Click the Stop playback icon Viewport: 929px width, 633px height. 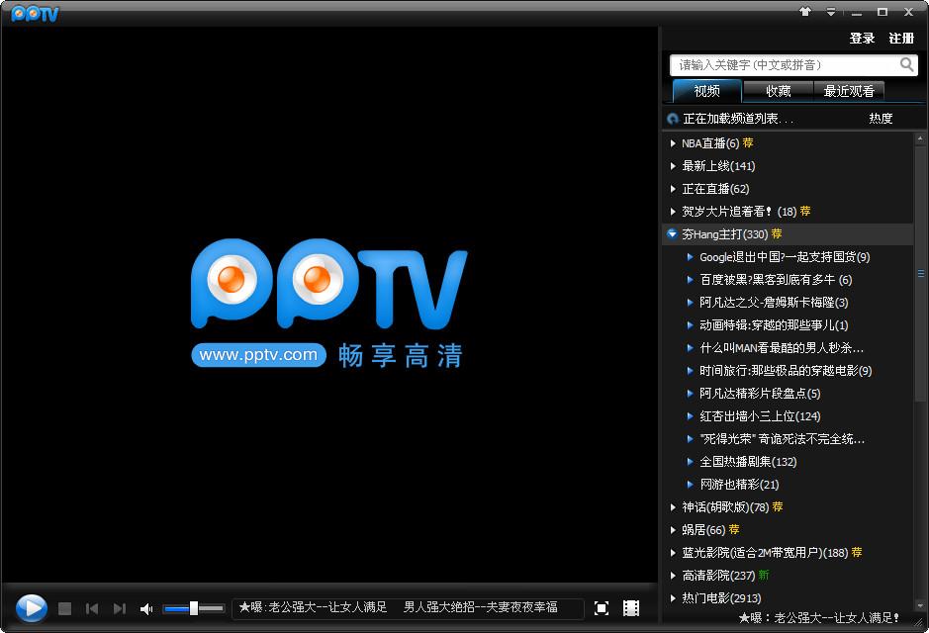(65, 609)
